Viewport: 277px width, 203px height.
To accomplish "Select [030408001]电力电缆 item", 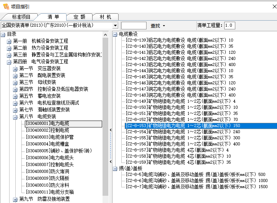I will pyautogui.click(x=64, y=124).
